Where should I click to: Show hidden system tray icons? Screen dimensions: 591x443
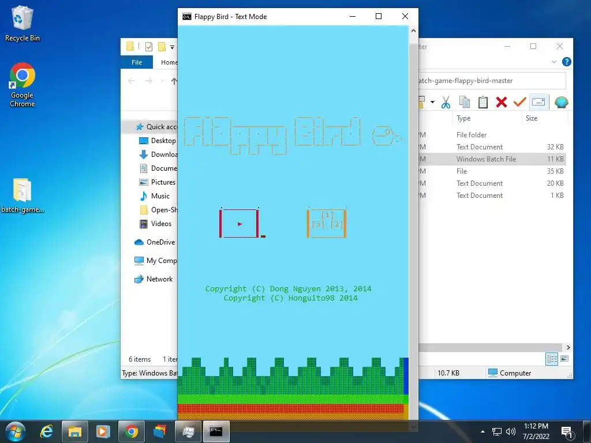click(x=483, y=431)
